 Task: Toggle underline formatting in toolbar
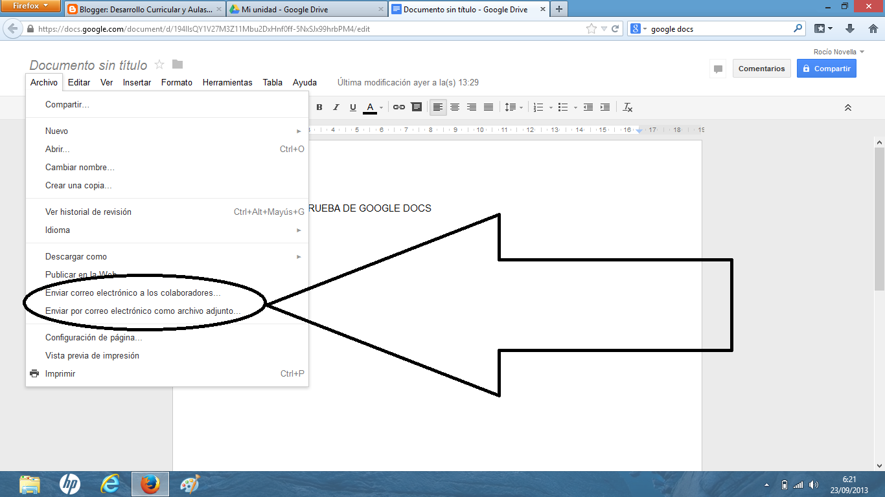(353, 107)
